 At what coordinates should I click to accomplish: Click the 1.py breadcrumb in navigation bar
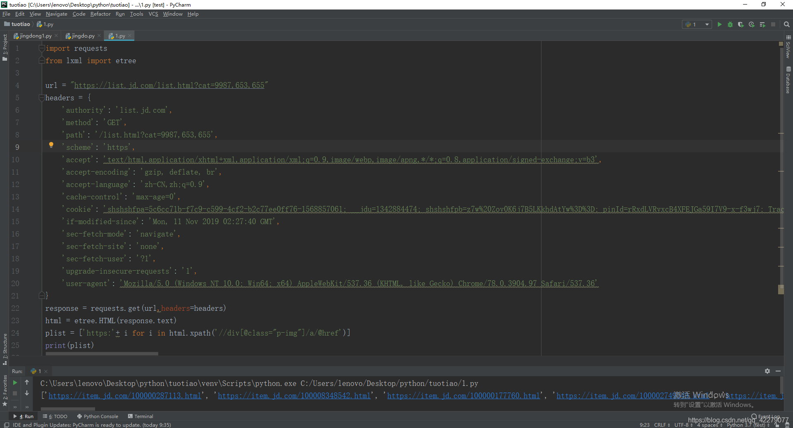pos(45,24)
